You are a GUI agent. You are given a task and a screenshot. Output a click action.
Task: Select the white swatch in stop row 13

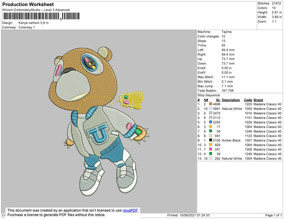pyautogui.click(x=211, y=158)
